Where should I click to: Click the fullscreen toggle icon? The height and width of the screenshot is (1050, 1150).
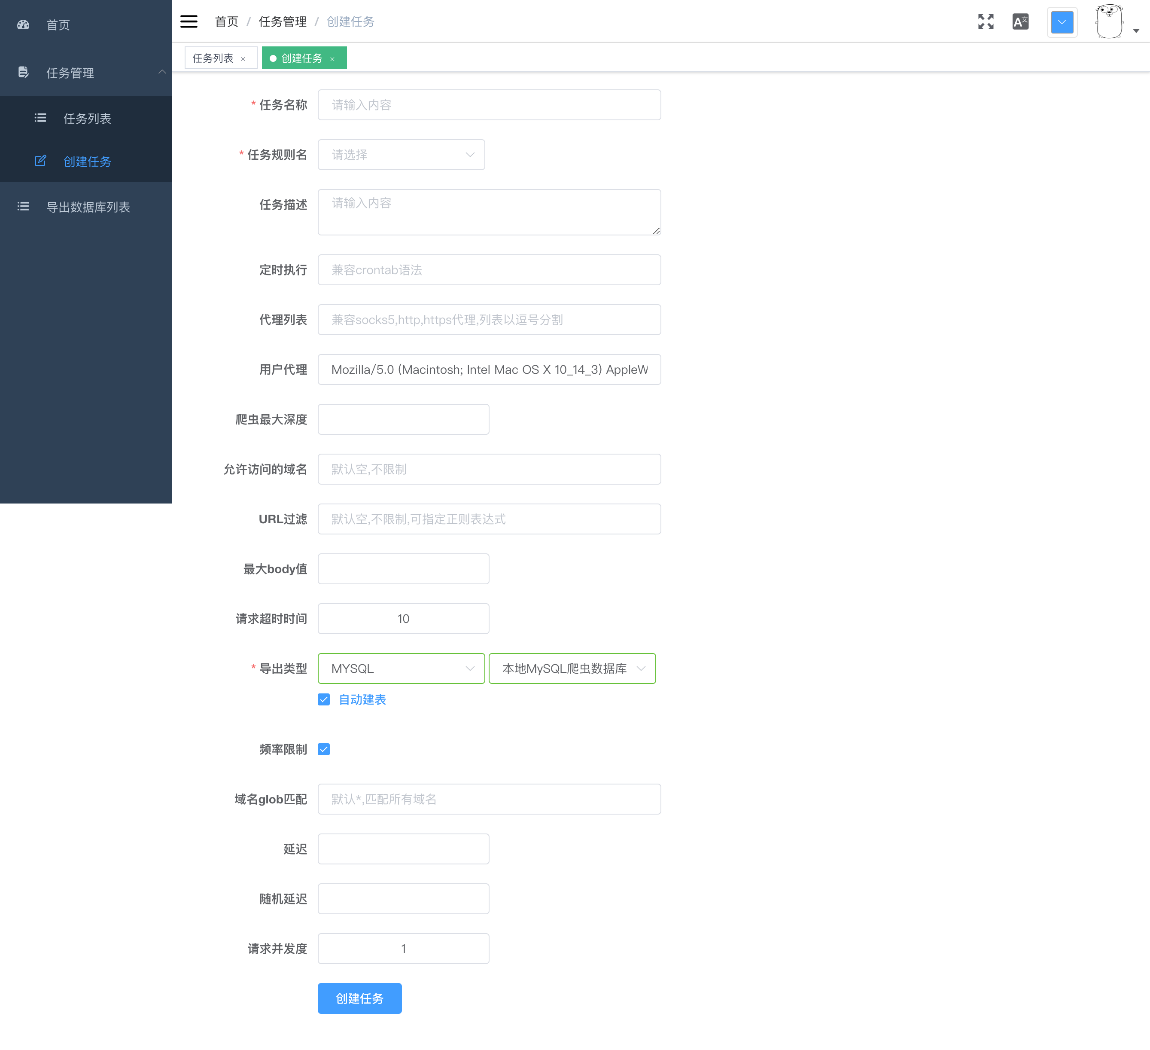(985, 21)
